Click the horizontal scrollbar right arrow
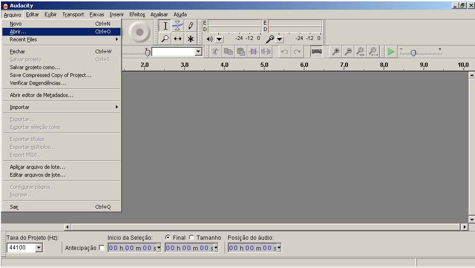This screenshot has width=475, height=268. (x=464, y=227)
